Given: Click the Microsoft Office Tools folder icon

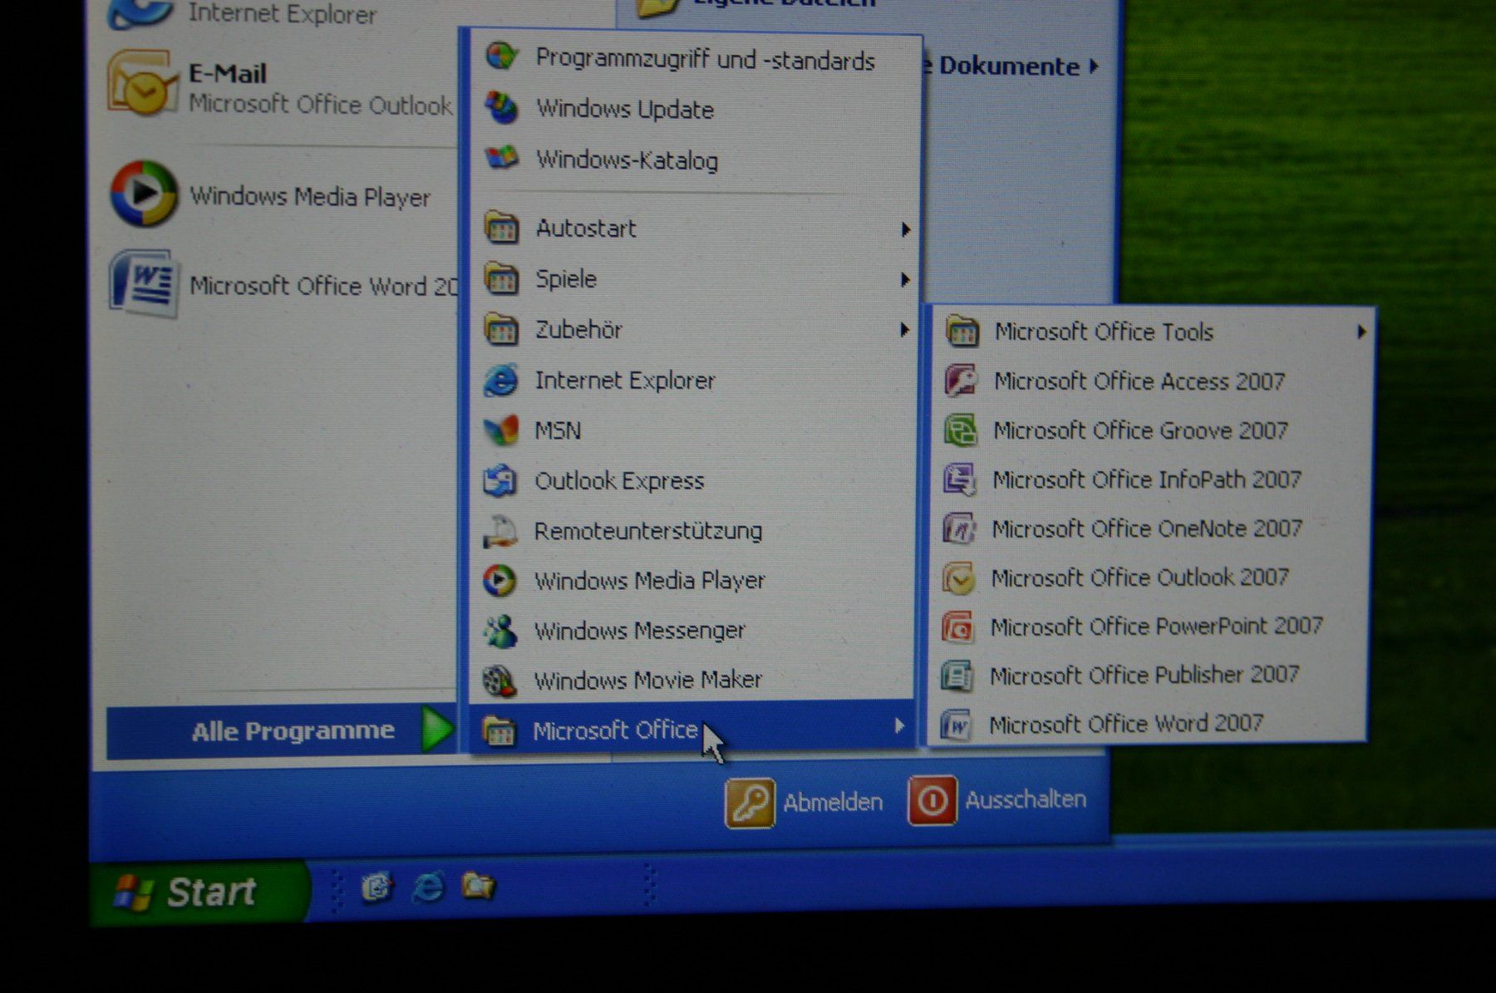Looking at the screenshot, I should coord(962,332).
